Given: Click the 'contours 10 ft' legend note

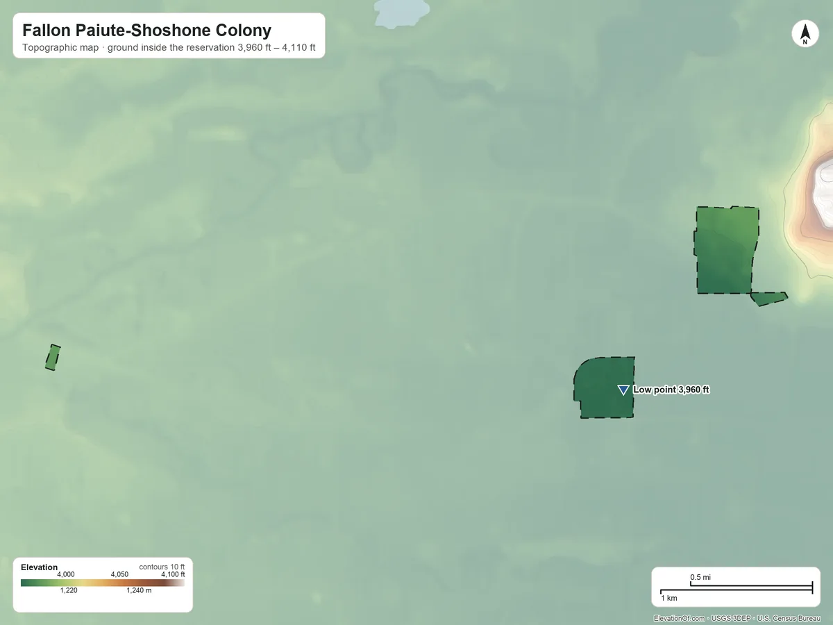Looking at the screenshot, I should 162,567.
